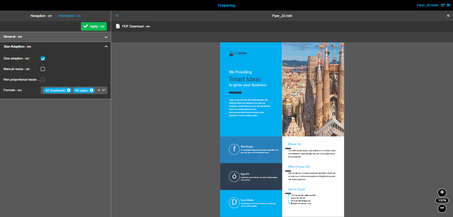
Task: Click the share/export icon beside Flyer_JD.indd
Action: click(442, 5)
